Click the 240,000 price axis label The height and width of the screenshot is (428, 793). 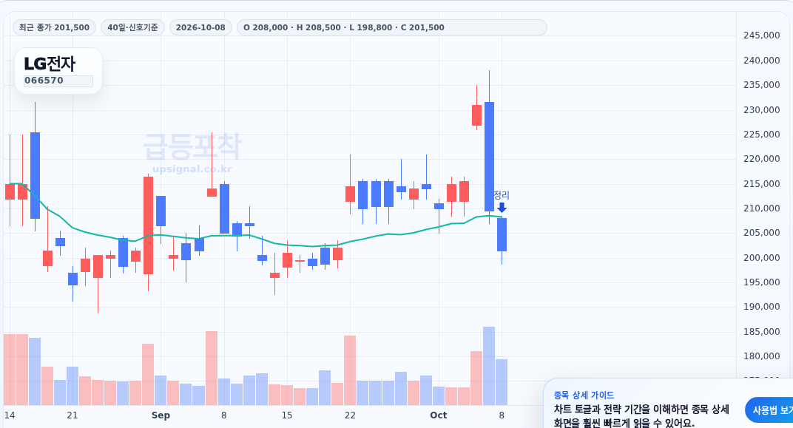(x=762, y=60)
